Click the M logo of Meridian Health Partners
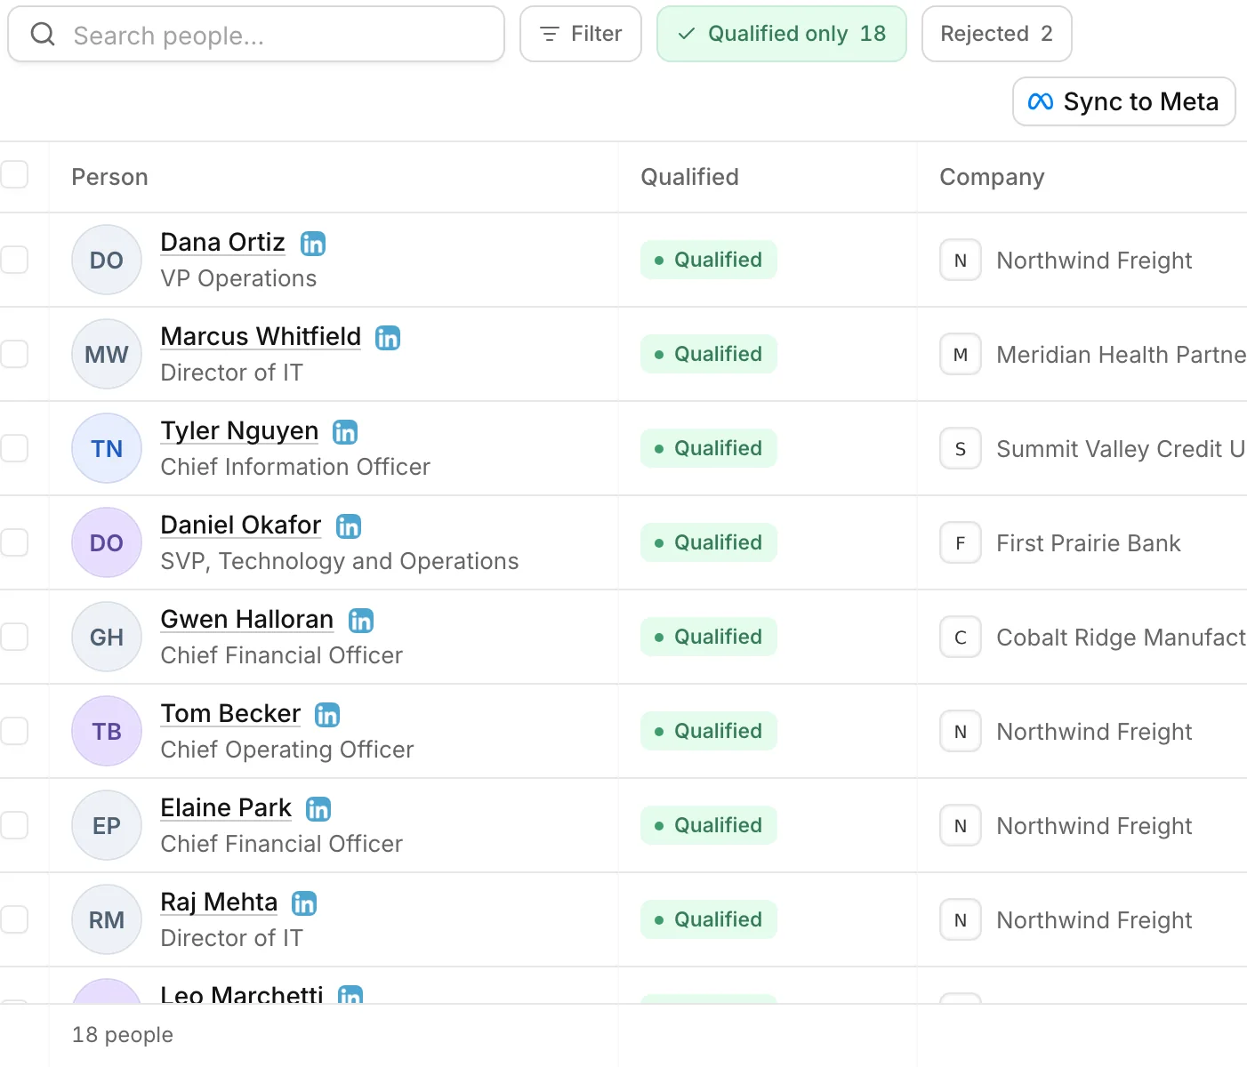The image size is (1247, 1067). coord(961,354)
